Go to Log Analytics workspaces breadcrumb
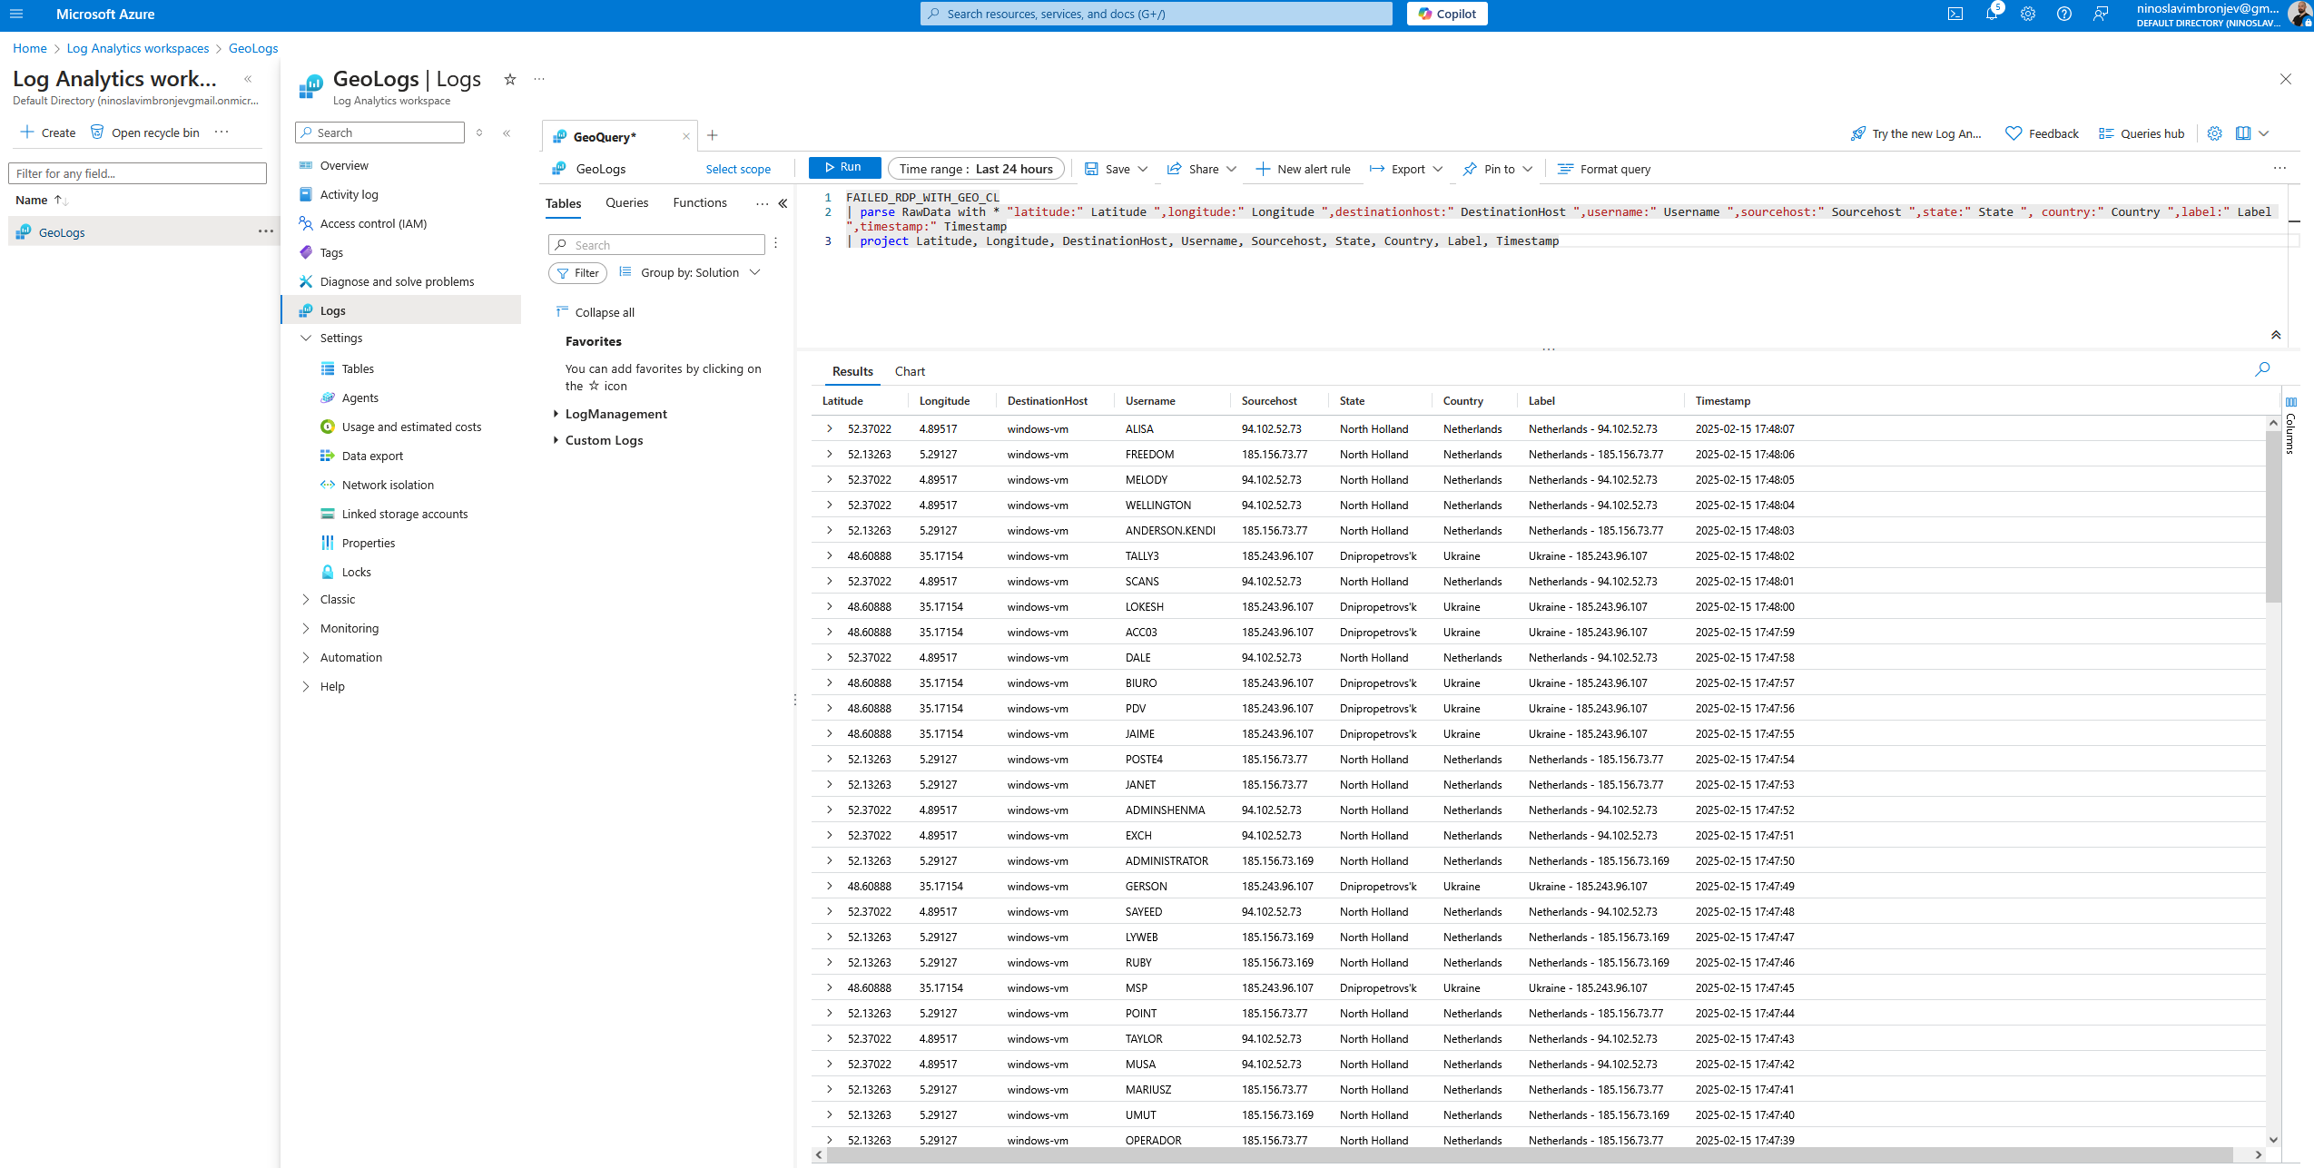This screenshot has height=1168, width=2314. click(138, 48)
